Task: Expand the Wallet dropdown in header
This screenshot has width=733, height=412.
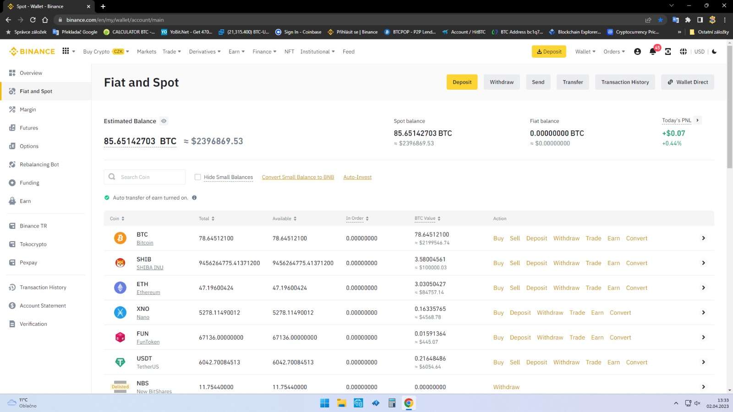Action: (585, 52)
